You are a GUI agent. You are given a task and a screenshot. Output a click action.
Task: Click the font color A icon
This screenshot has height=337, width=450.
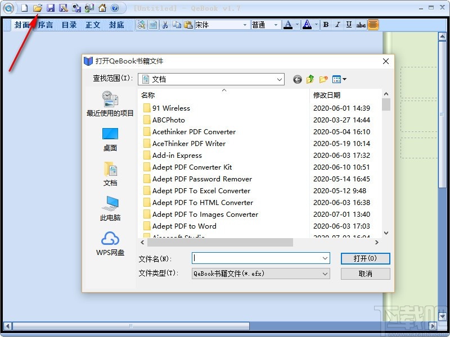point(289,25)
